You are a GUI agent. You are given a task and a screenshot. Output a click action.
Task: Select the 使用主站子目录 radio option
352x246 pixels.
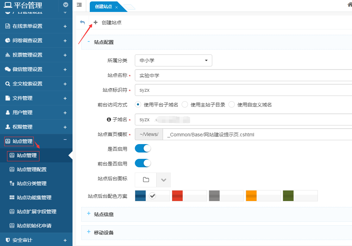click(185, 105)
